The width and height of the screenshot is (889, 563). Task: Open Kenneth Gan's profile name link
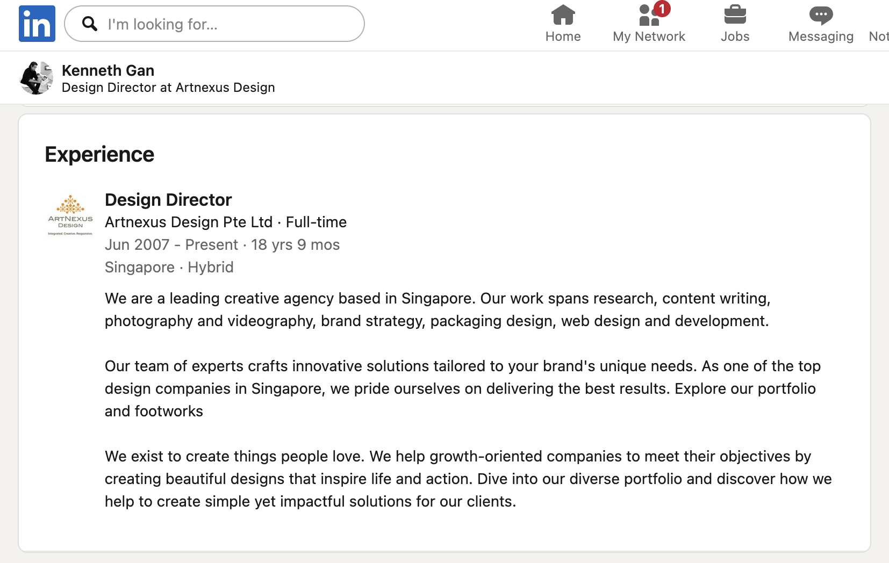(x=107, y=70)
